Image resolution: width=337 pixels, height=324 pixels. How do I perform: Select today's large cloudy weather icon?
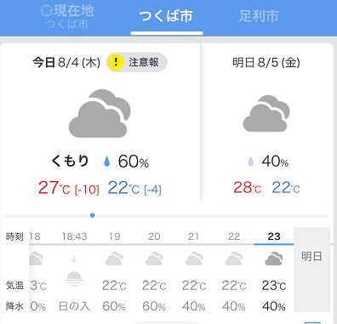[x=100, y=114]
